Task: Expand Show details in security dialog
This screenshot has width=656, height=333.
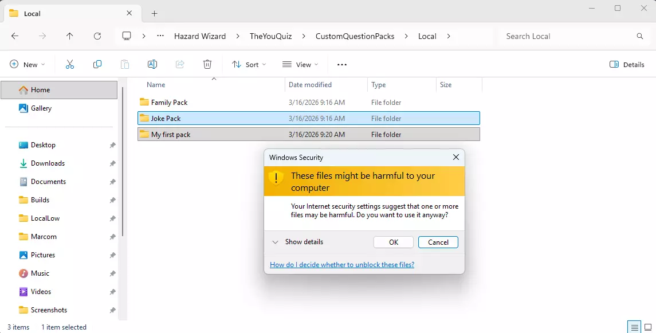Action: tap(298, 242)
